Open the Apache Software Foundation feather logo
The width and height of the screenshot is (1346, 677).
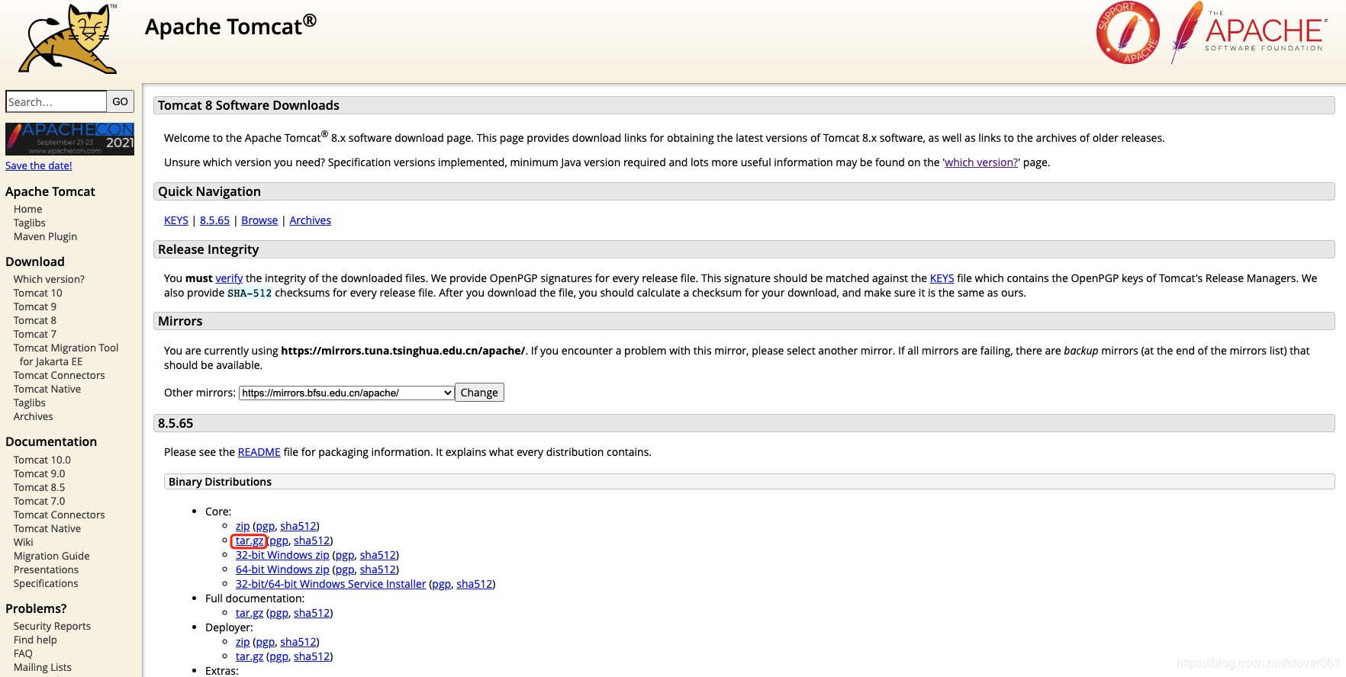pyautogui.click(x=1247, y=33)
